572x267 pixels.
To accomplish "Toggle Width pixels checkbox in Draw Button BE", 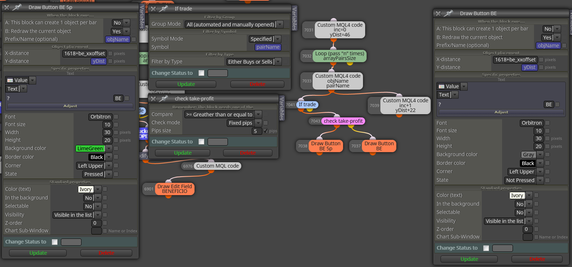I will pyautogui.click(x=547, y=138).
